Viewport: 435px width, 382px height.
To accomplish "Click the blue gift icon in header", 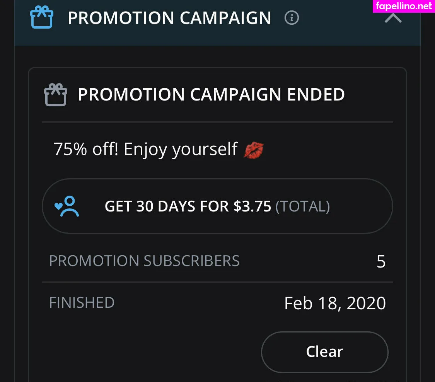I will pyautogui.click(x=41, y=17).
